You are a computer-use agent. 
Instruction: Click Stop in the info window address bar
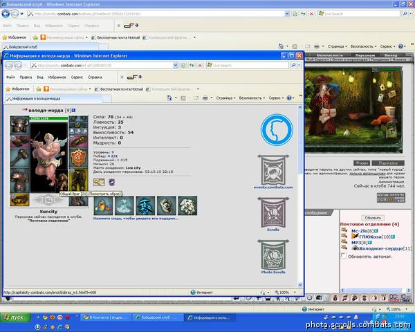[200, 65]
